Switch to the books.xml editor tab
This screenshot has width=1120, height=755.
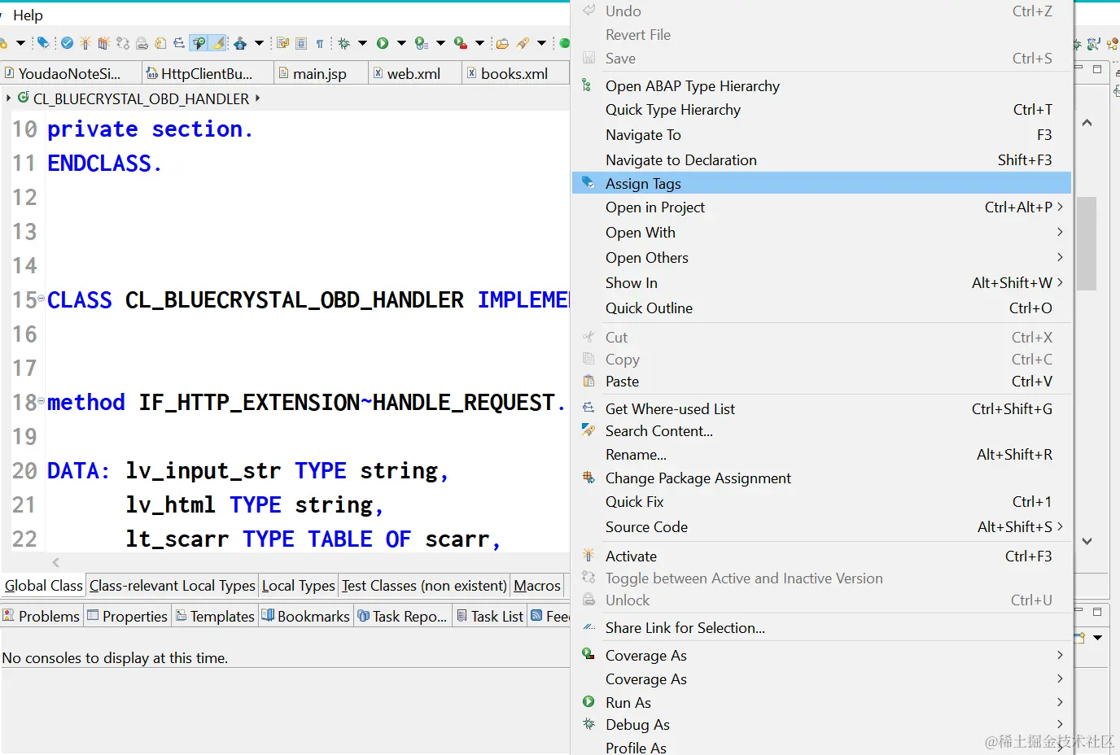514,73
